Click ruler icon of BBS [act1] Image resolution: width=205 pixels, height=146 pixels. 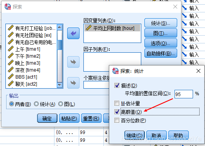tap(10, 77)
